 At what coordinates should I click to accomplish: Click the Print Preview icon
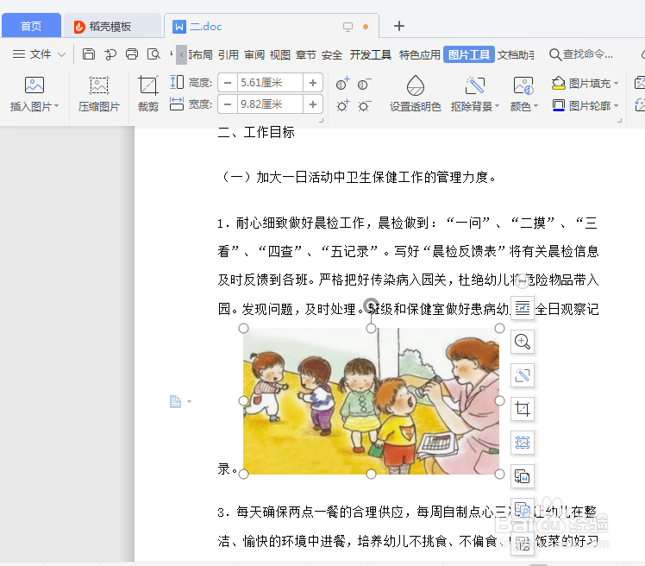click(153, 53)
